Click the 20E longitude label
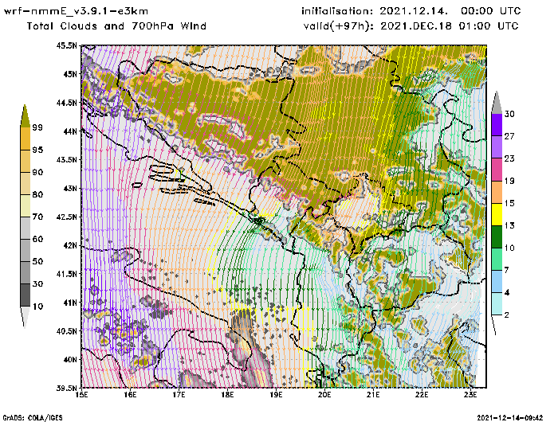Screen dimensions: 558x422 (x=324, y=395)
